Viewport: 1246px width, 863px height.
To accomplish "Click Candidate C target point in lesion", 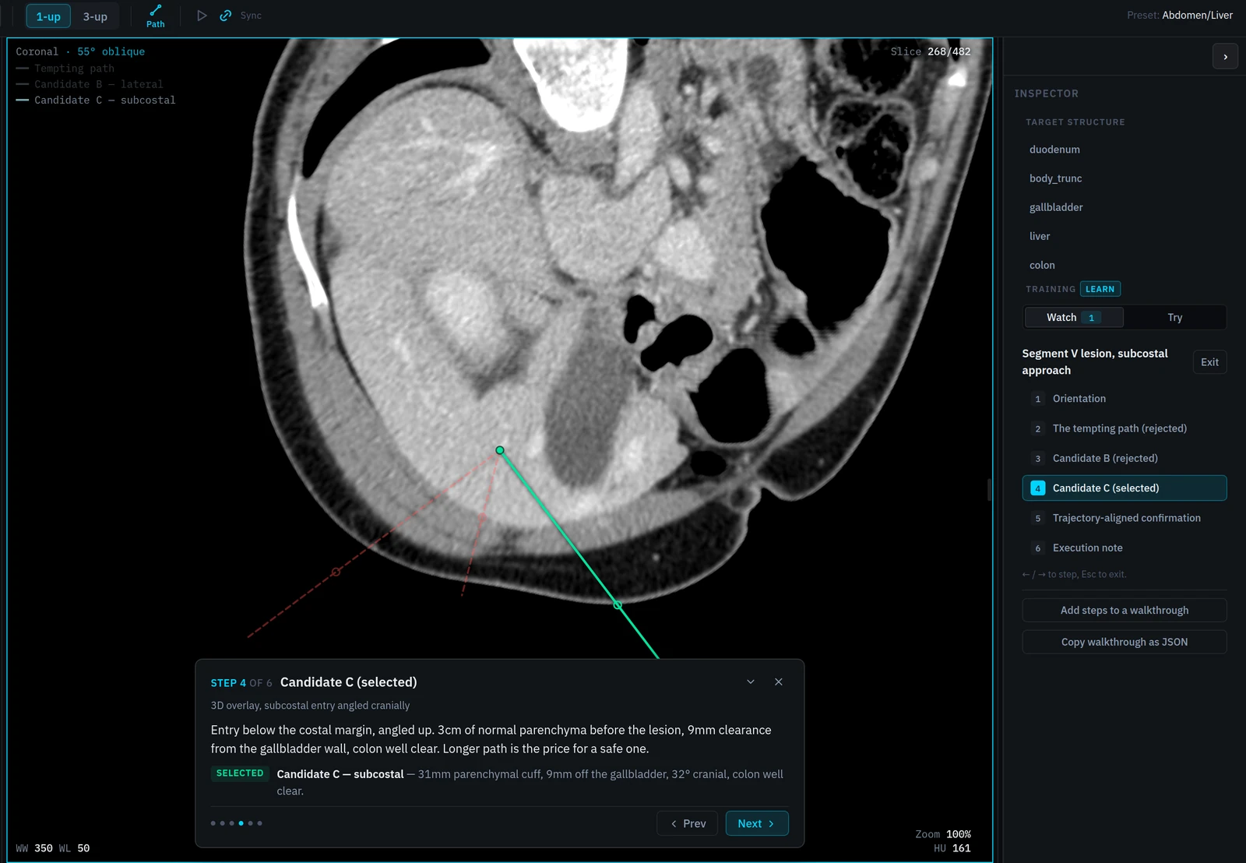I will (x=500, y=450).
